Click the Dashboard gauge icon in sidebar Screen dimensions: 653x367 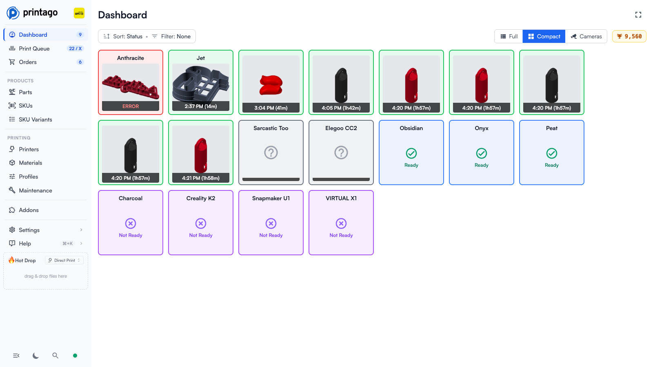pyautogui.click(x=12, y=35)
